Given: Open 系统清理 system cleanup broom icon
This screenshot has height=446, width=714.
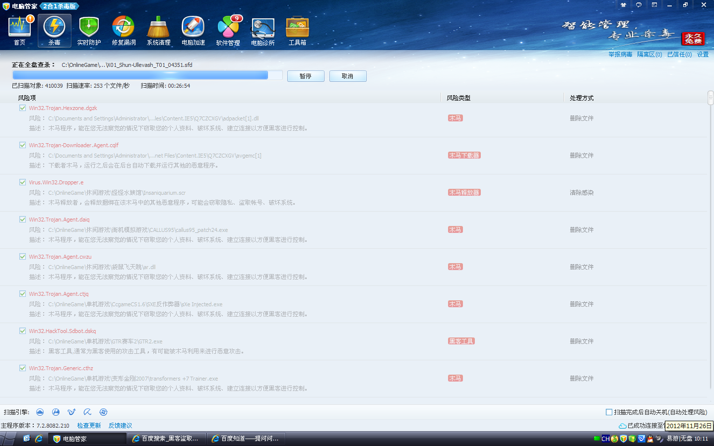Looking at the screenshot, I should pos(159,31).
